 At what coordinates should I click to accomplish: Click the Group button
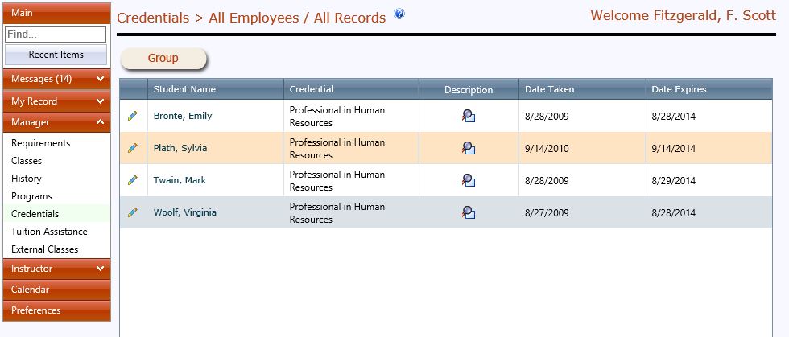[x=163, y=59]
